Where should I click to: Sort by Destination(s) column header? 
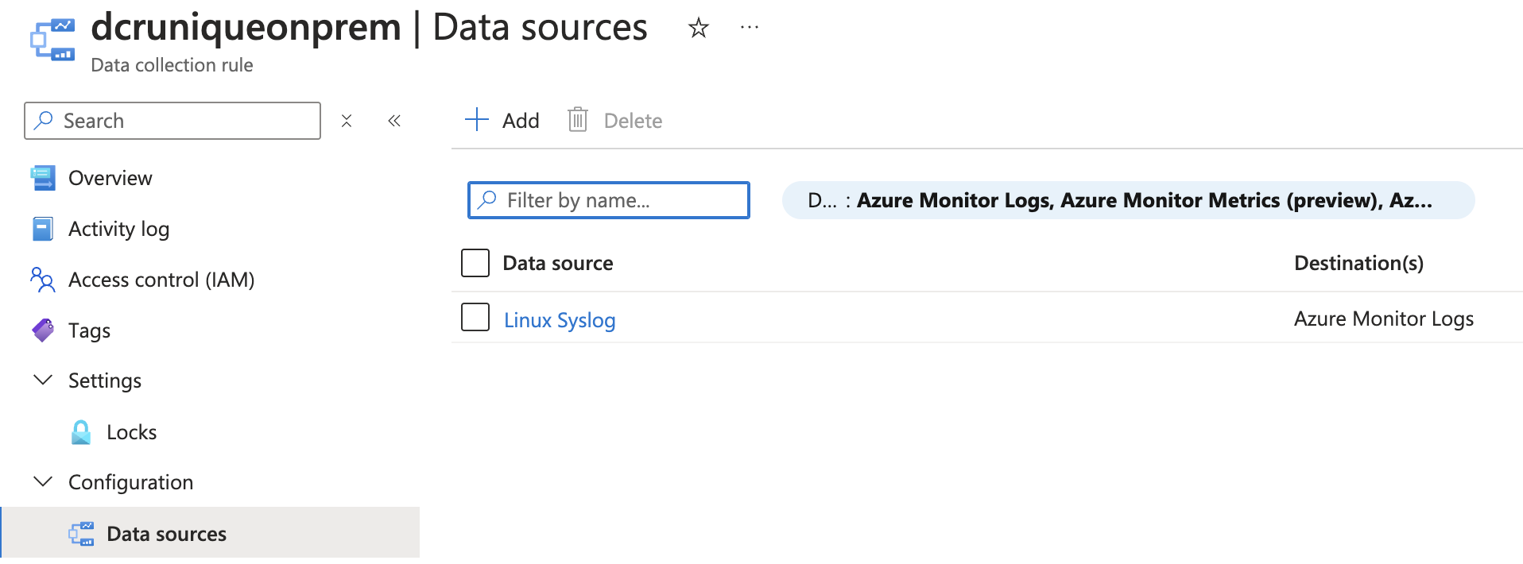click(x=1358, y=263)
